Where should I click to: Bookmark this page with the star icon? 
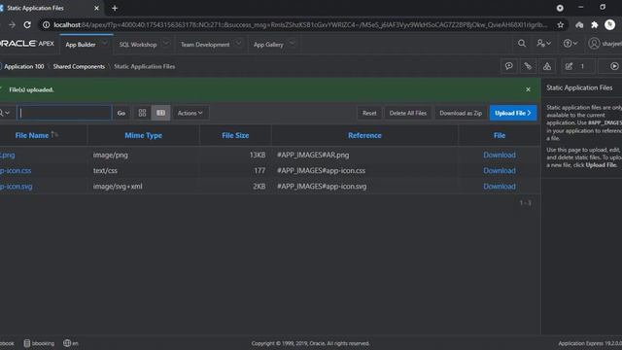(x=560, y=25)
